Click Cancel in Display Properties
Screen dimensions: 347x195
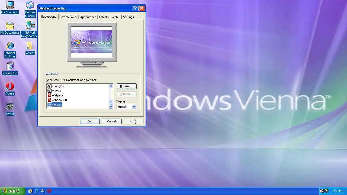tap(111, 121)
